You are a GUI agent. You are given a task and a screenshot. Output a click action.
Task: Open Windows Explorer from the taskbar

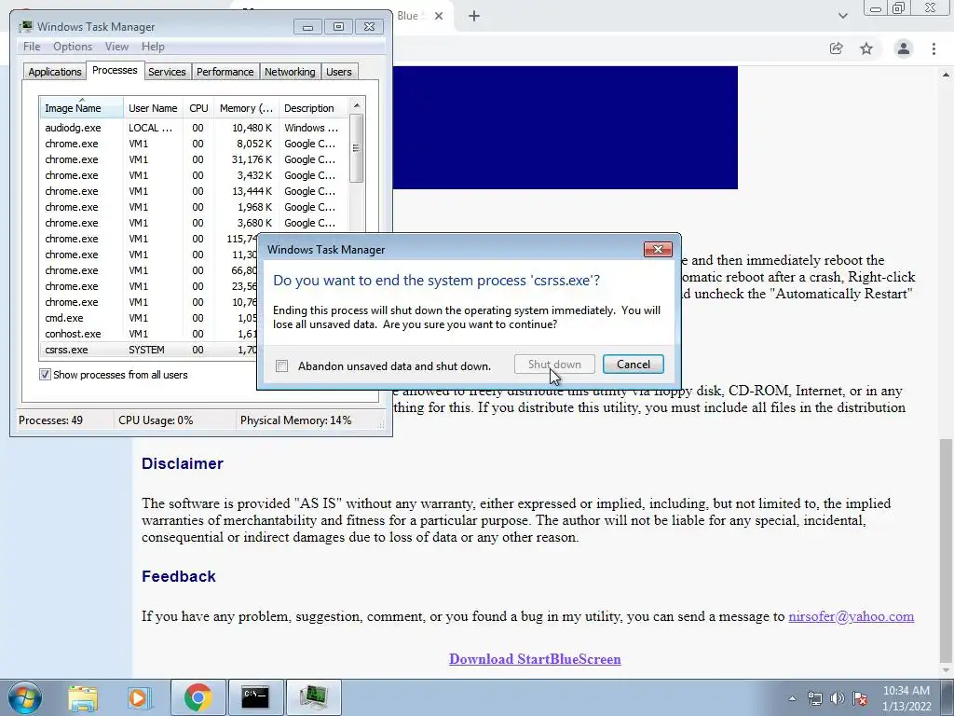(x=83, y=697)
